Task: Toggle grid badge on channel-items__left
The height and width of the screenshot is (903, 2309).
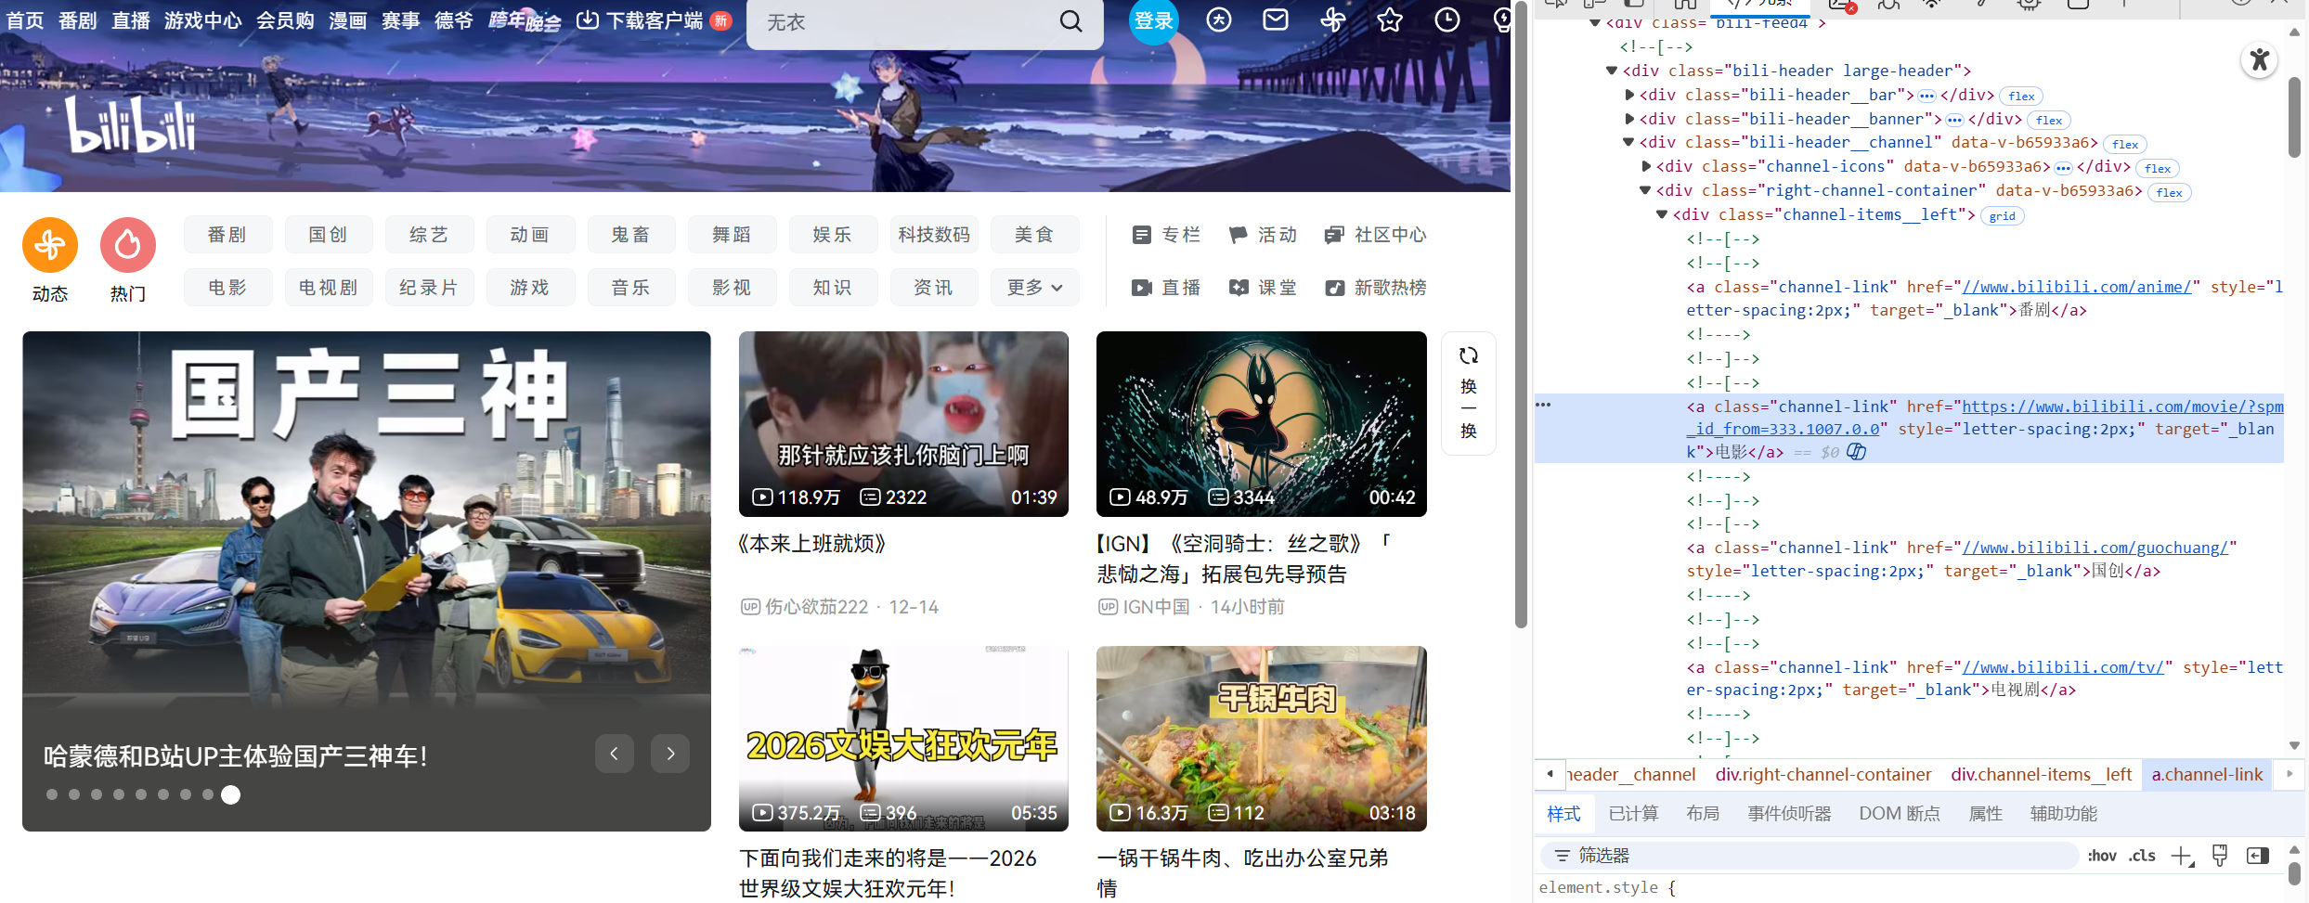Action: point(2003,215)
